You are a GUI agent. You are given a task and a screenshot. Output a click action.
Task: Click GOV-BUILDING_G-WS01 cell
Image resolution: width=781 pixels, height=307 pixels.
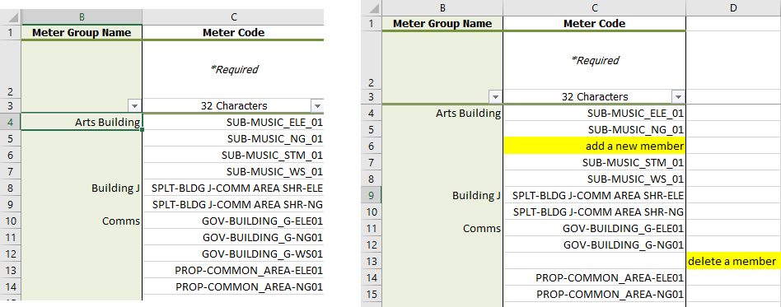pos(233,254)
